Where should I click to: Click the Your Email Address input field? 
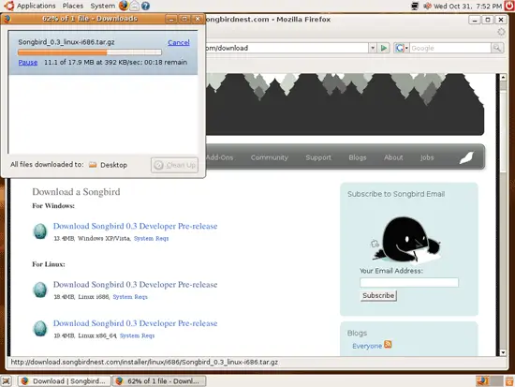tap(409, 282)
